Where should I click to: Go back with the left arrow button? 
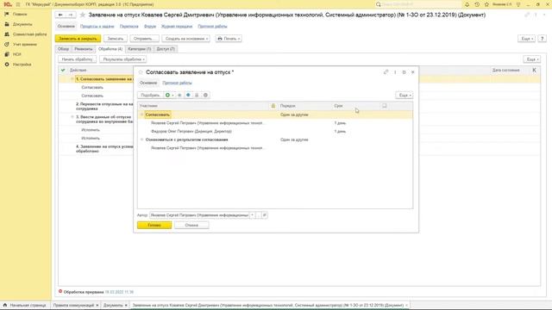[60, 15]
